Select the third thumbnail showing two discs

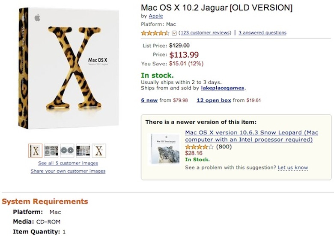pos(67,151)
